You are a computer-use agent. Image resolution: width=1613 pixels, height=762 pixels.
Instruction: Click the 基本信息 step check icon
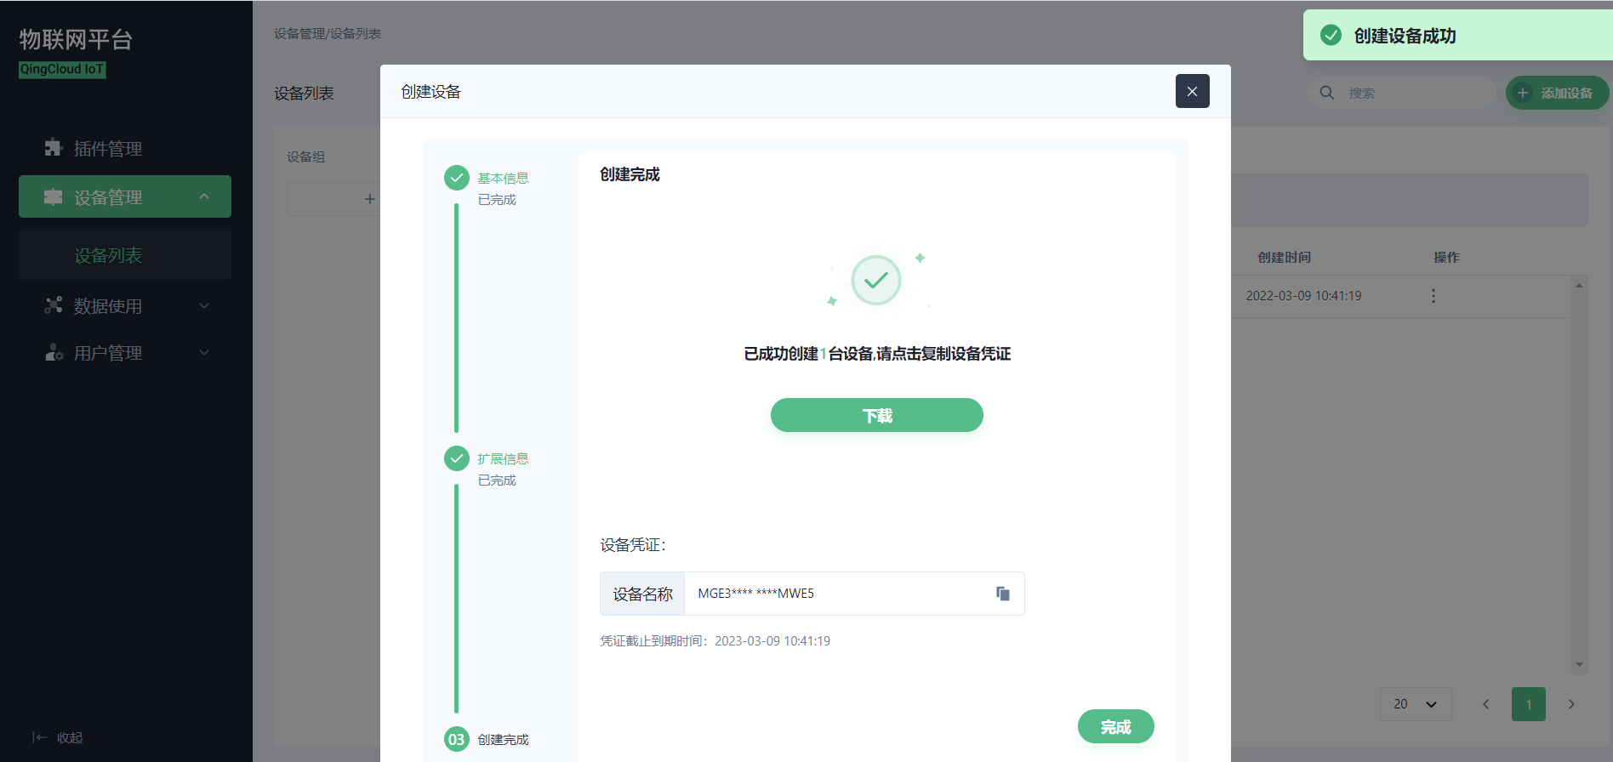[x=457, y=178]
